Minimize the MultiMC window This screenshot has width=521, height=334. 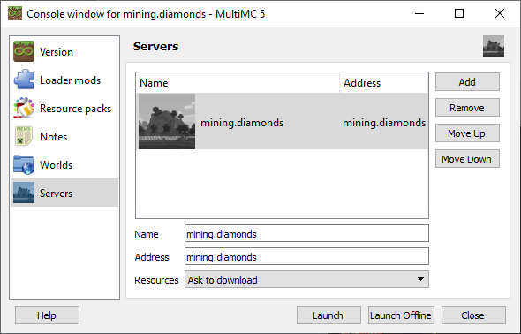click(x=419, y=13)
